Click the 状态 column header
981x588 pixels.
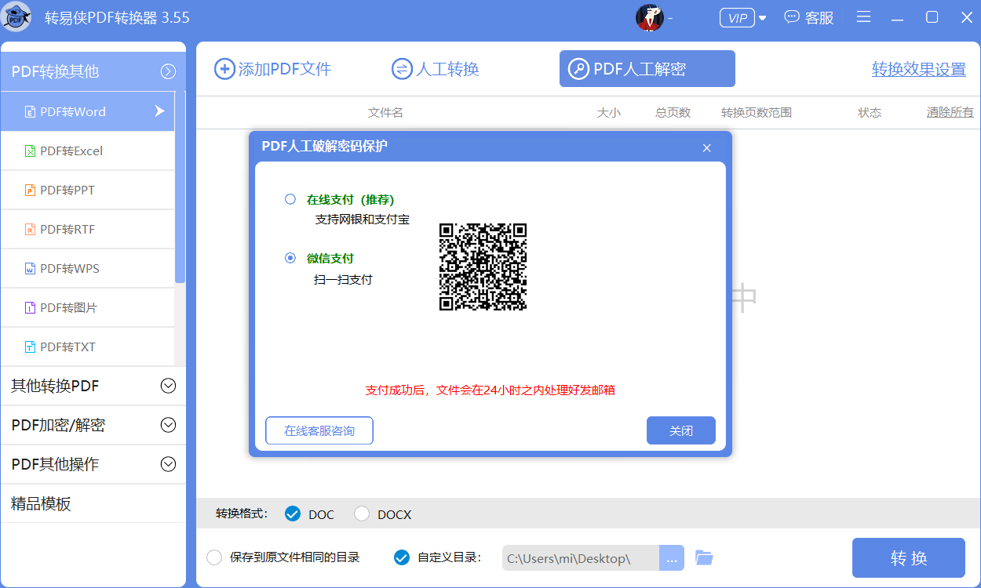870,112
